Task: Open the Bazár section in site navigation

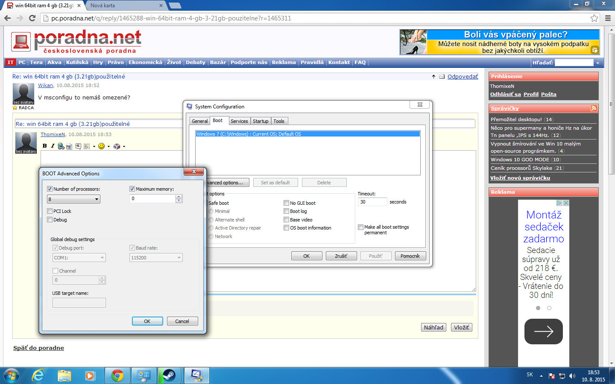Action: pos(218,62)
